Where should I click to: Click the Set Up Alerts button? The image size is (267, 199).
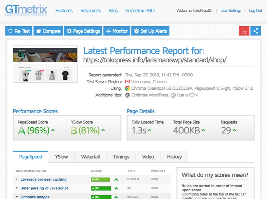pos(151,31)
